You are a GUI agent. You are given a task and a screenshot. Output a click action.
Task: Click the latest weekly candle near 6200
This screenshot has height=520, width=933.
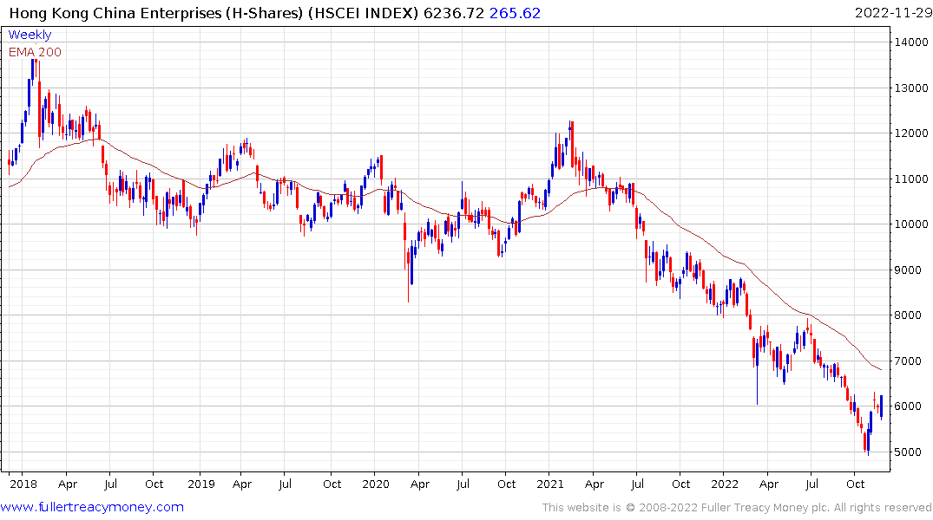[881, 407]
